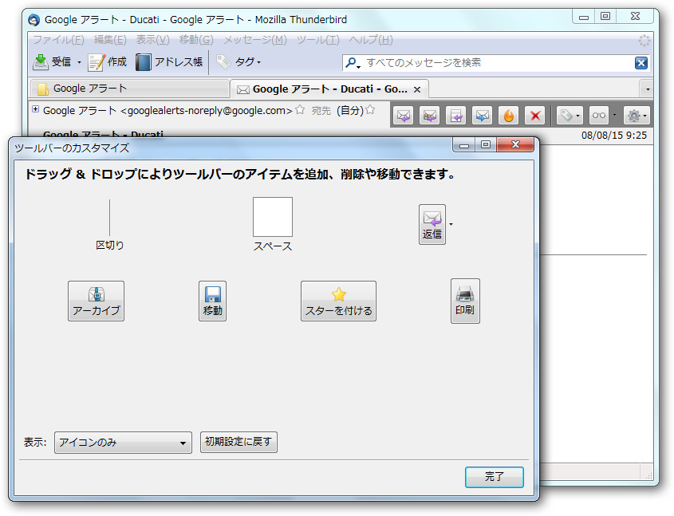Open the 移動(G) menu
The height and width of the screenshot is (516, 674).
[x=196, y=40]
